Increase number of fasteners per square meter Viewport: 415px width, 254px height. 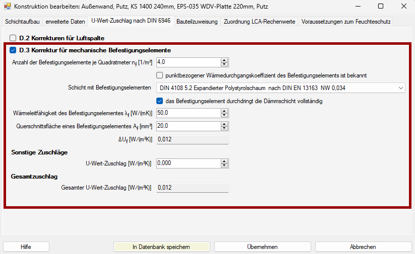tap(224, 60)
